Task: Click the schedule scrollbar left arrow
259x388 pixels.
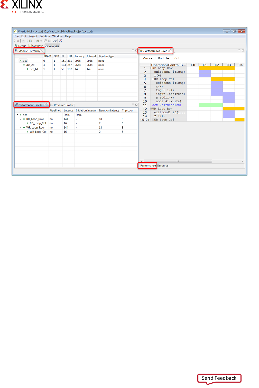Action: click(x=141, y=161)
